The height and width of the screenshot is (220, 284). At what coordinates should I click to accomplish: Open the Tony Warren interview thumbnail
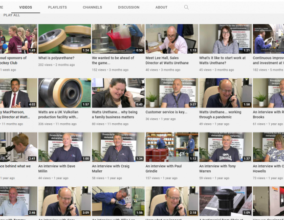(226, 147)
